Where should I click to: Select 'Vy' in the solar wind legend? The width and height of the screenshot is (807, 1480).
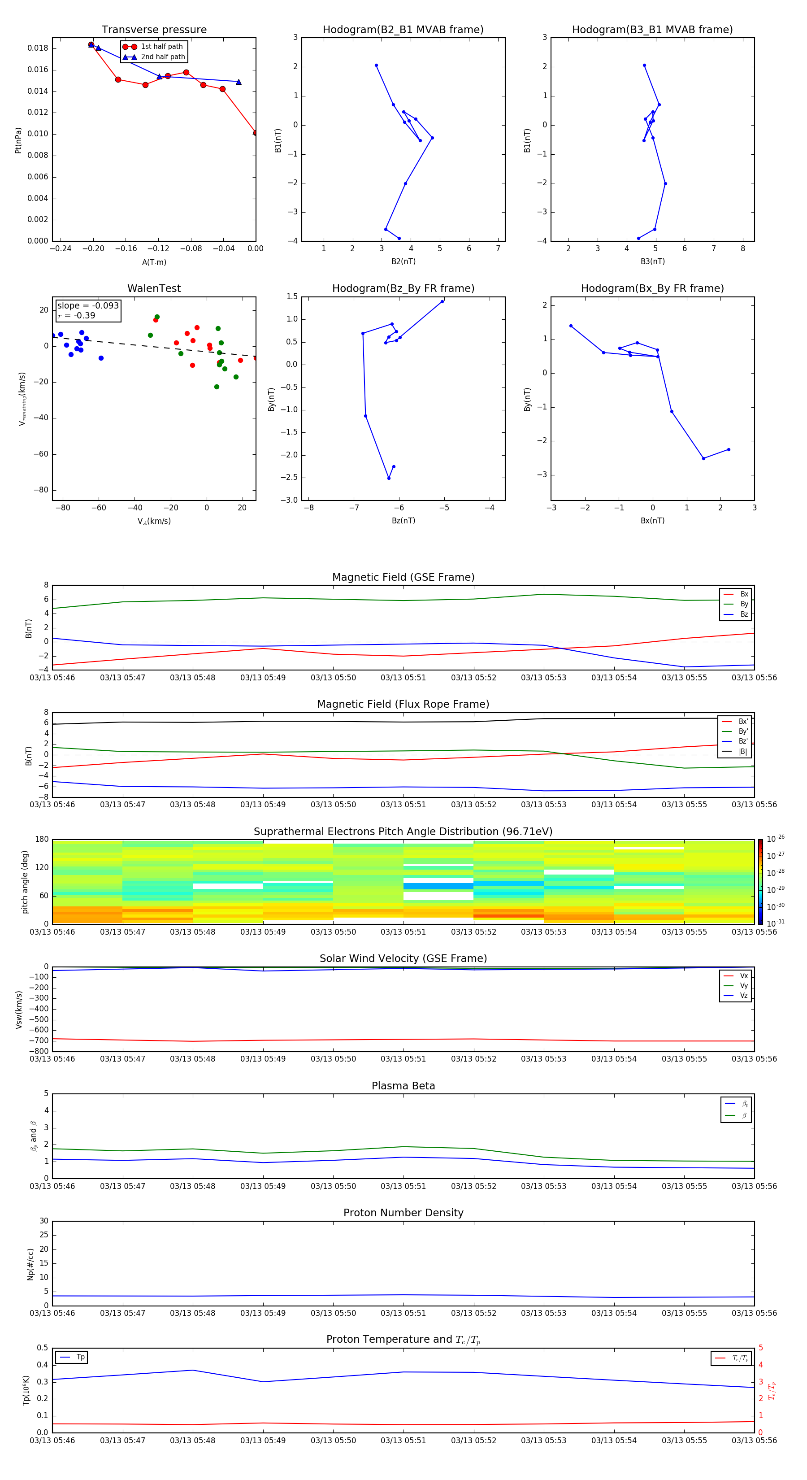pos(736,985)
